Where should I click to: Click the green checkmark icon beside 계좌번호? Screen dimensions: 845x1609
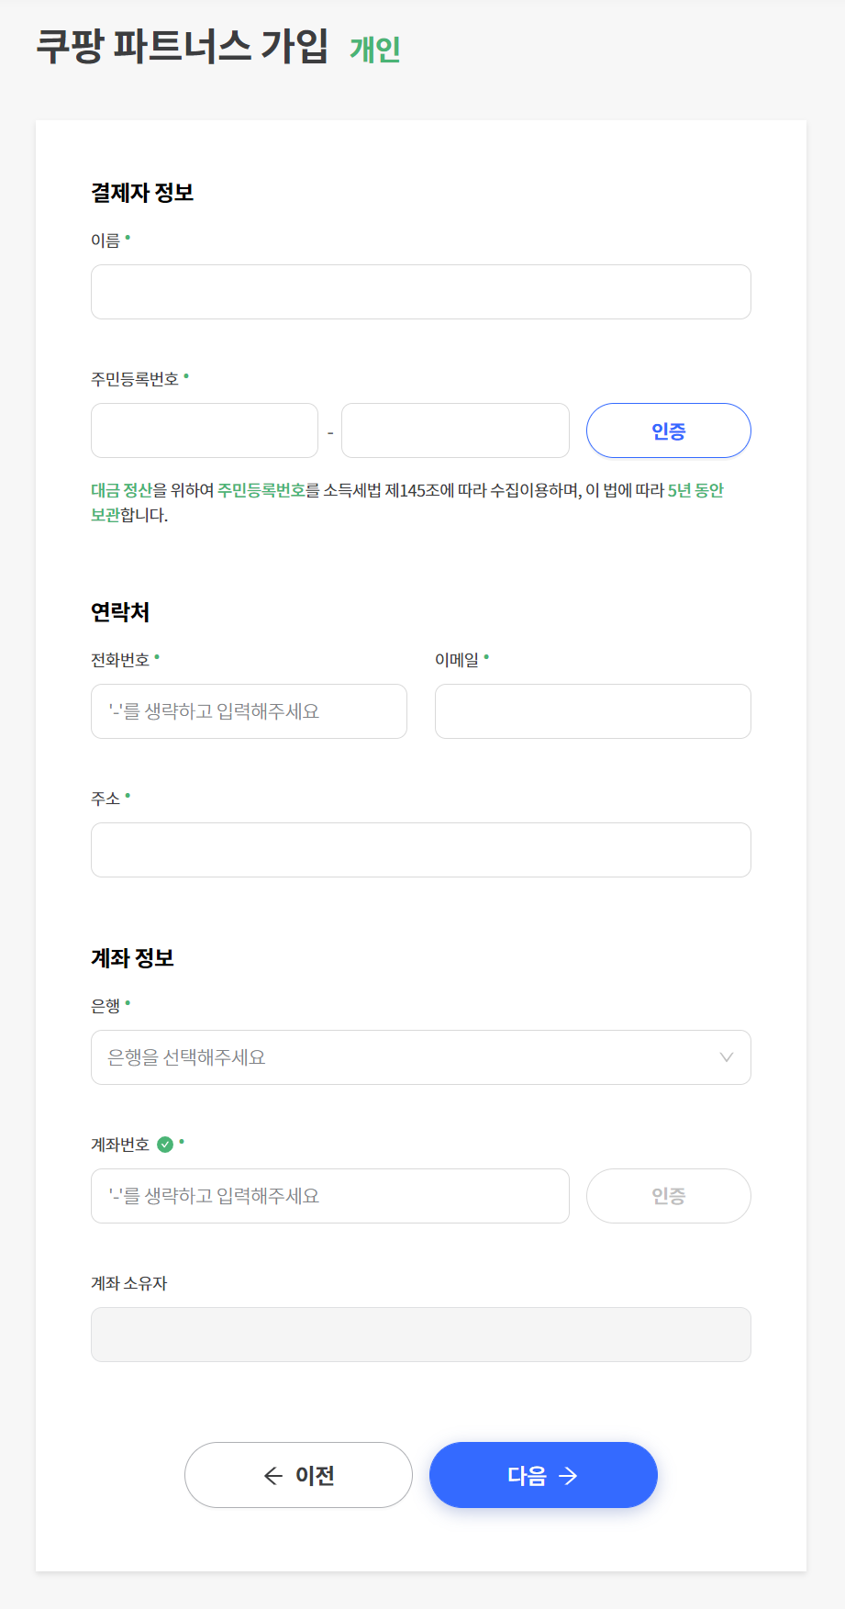point(165,1145)
